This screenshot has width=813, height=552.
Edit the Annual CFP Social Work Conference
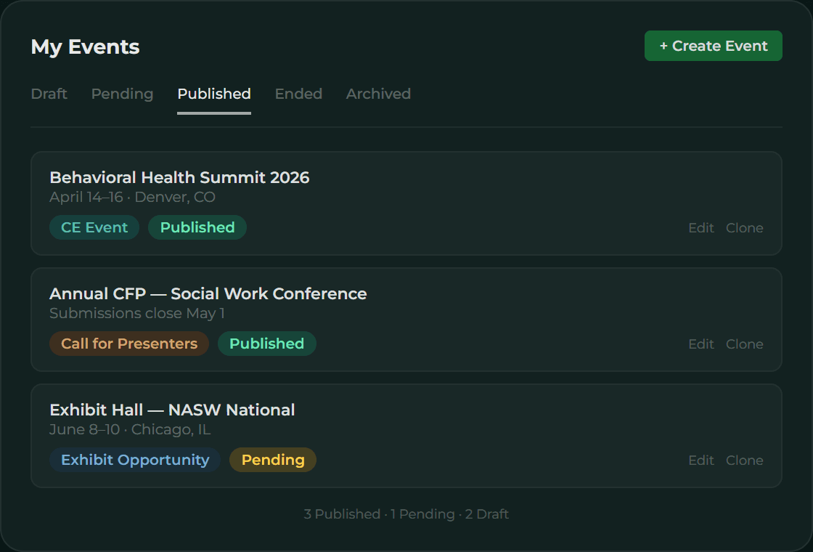point(700,344)
